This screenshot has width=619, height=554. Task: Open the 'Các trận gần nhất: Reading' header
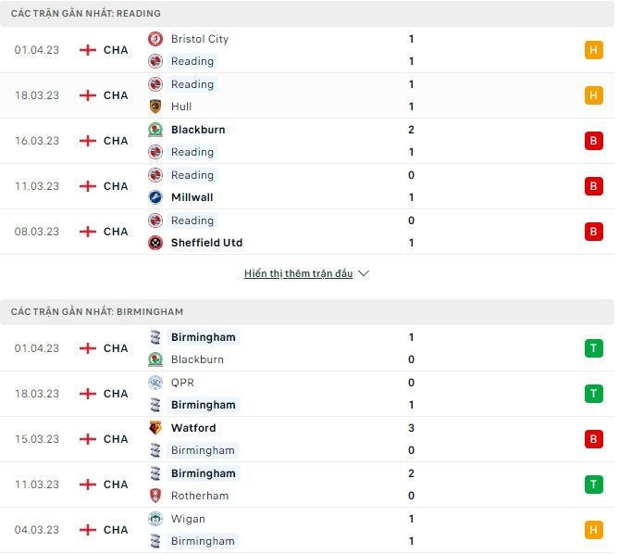pos(86,14)
